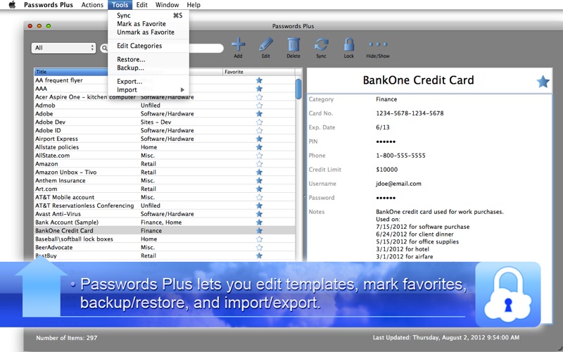Toggle favorite star for Baseball\softball lock boxes
This screenshot has width=563, height=352.
point(259,239)
